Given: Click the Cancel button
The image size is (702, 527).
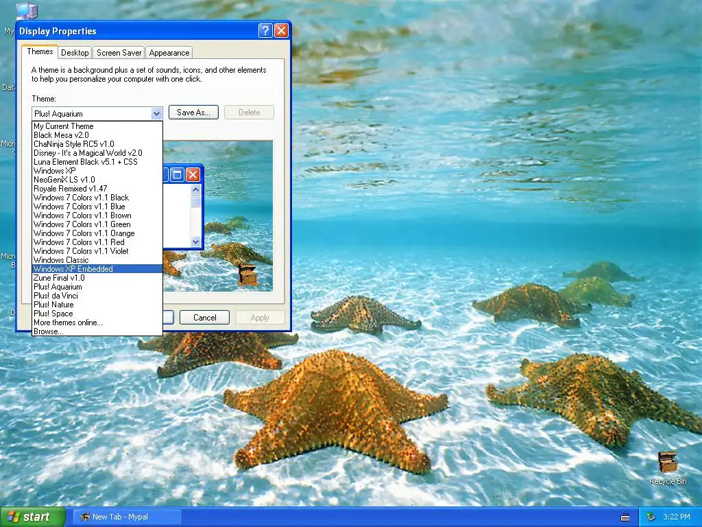Looking at the screenshot, I should (204, 317).
